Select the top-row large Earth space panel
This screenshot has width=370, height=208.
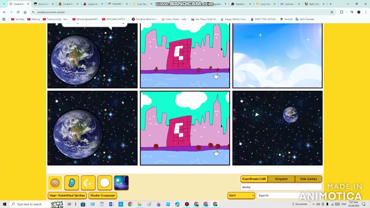(92, 55)
